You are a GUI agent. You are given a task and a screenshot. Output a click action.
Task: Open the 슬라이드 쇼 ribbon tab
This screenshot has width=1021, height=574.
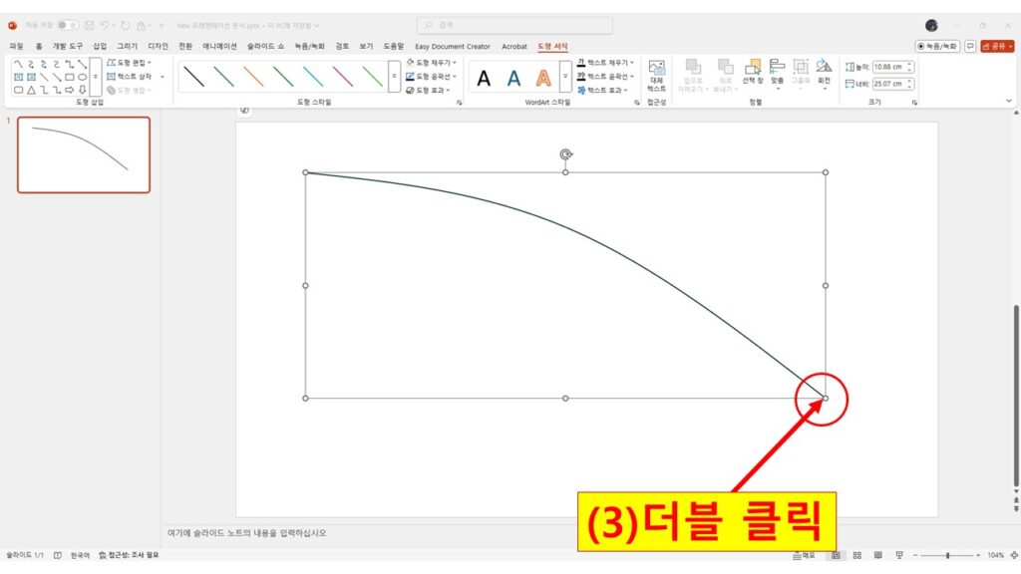point(265,46)
